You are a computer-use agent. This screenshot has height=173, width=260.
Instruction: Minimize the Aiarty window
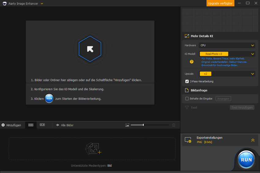coord(239,3)
